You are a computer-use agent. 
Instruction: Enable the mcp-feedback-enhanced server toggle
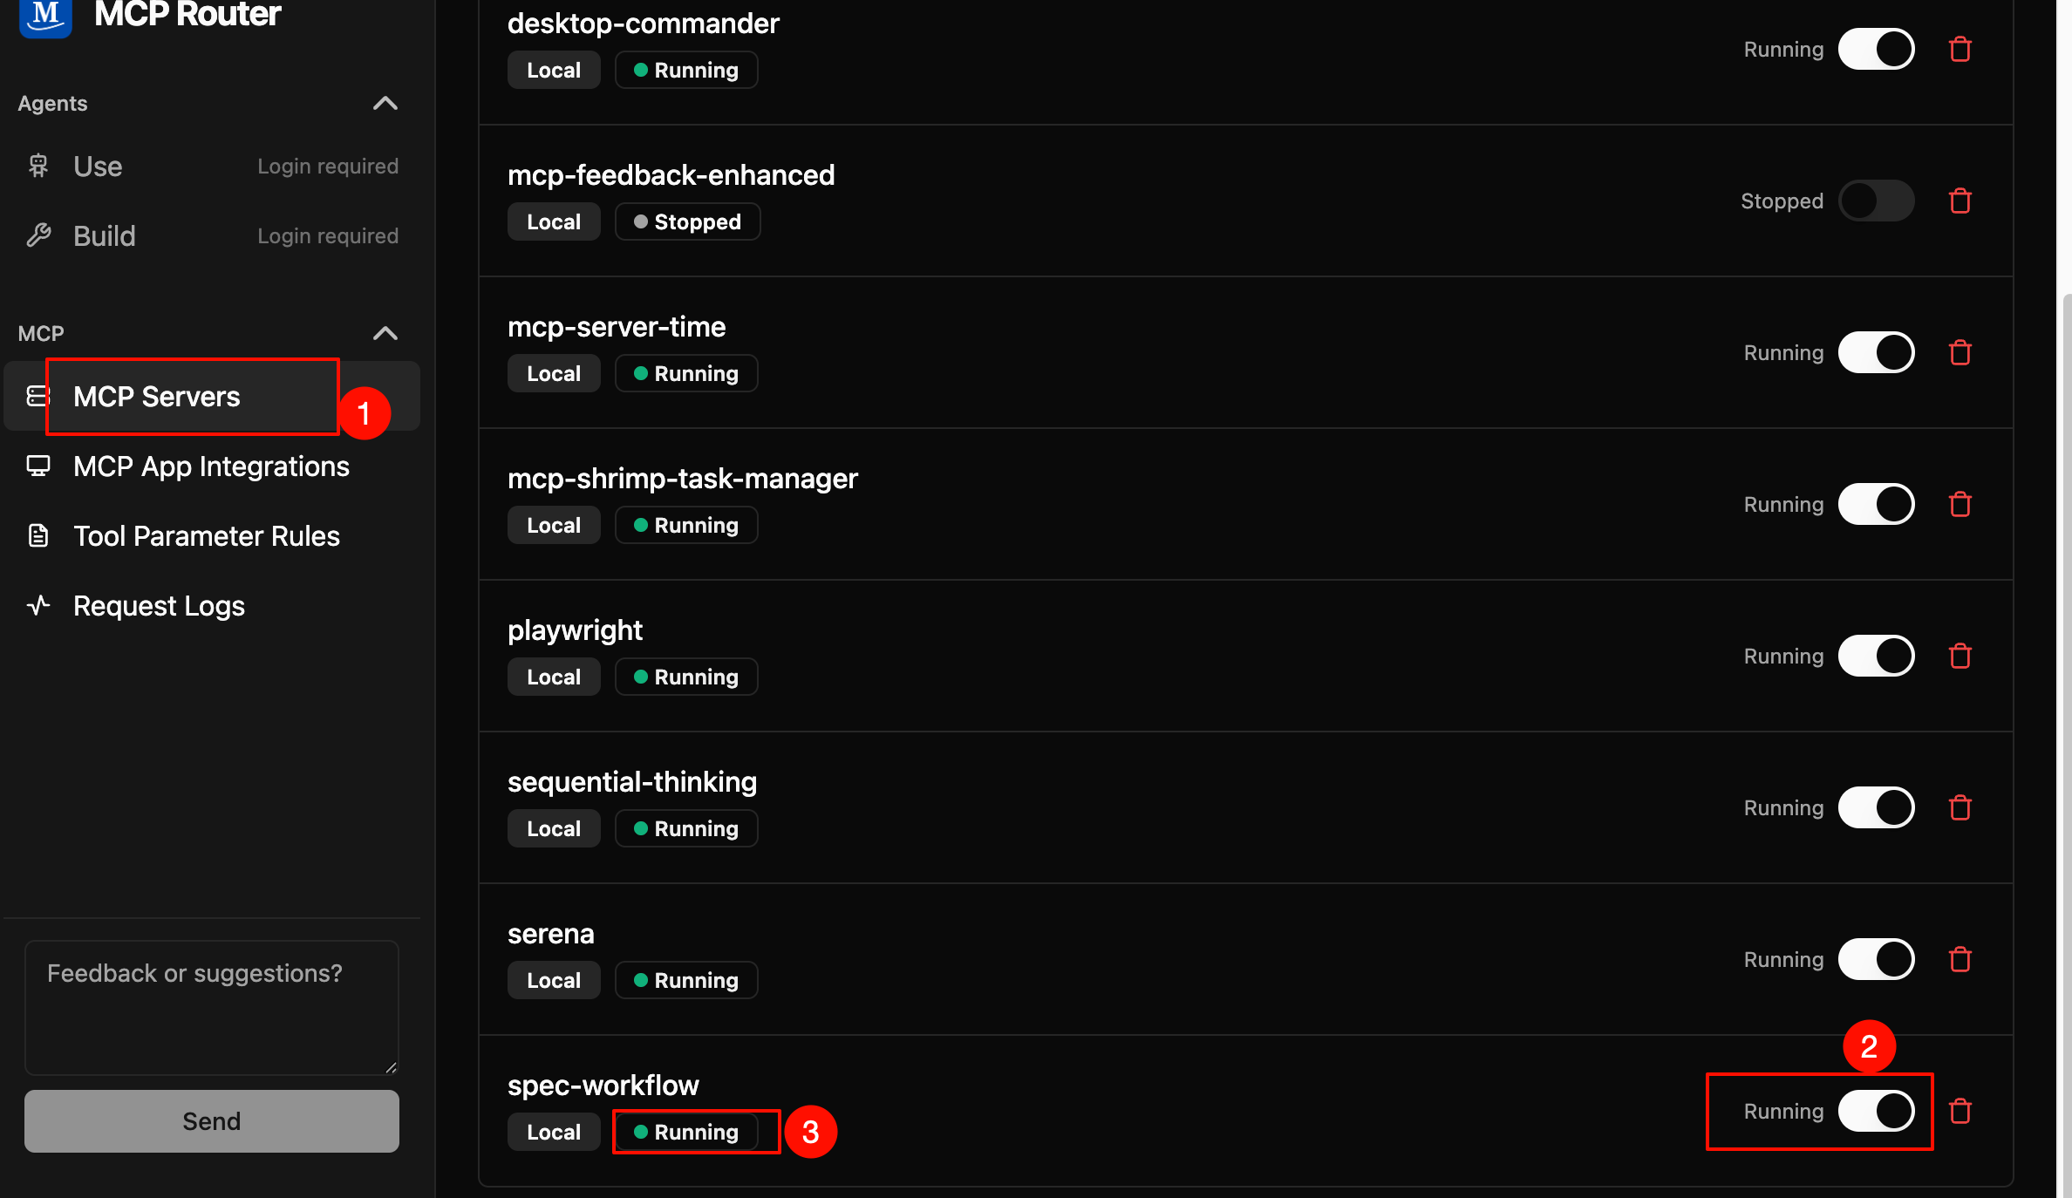click(x=1877, y=201)
